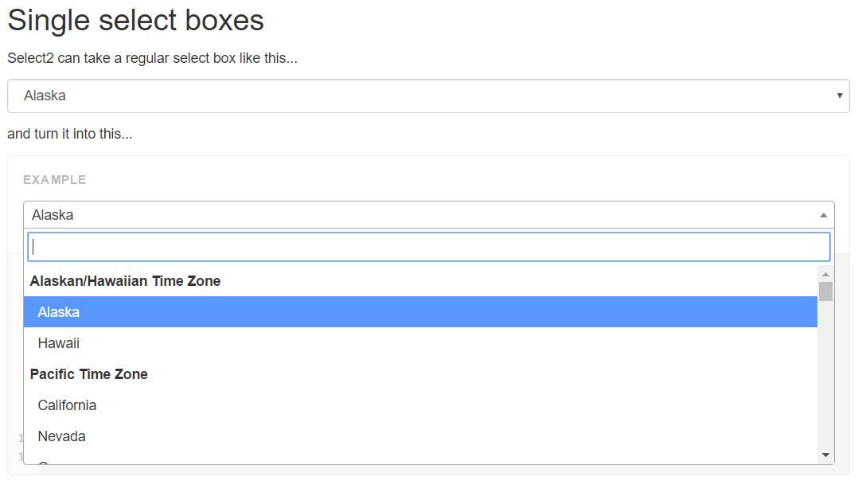
Task: Click the Pacific Time Zone group label
Action: (x=88, y=374)
